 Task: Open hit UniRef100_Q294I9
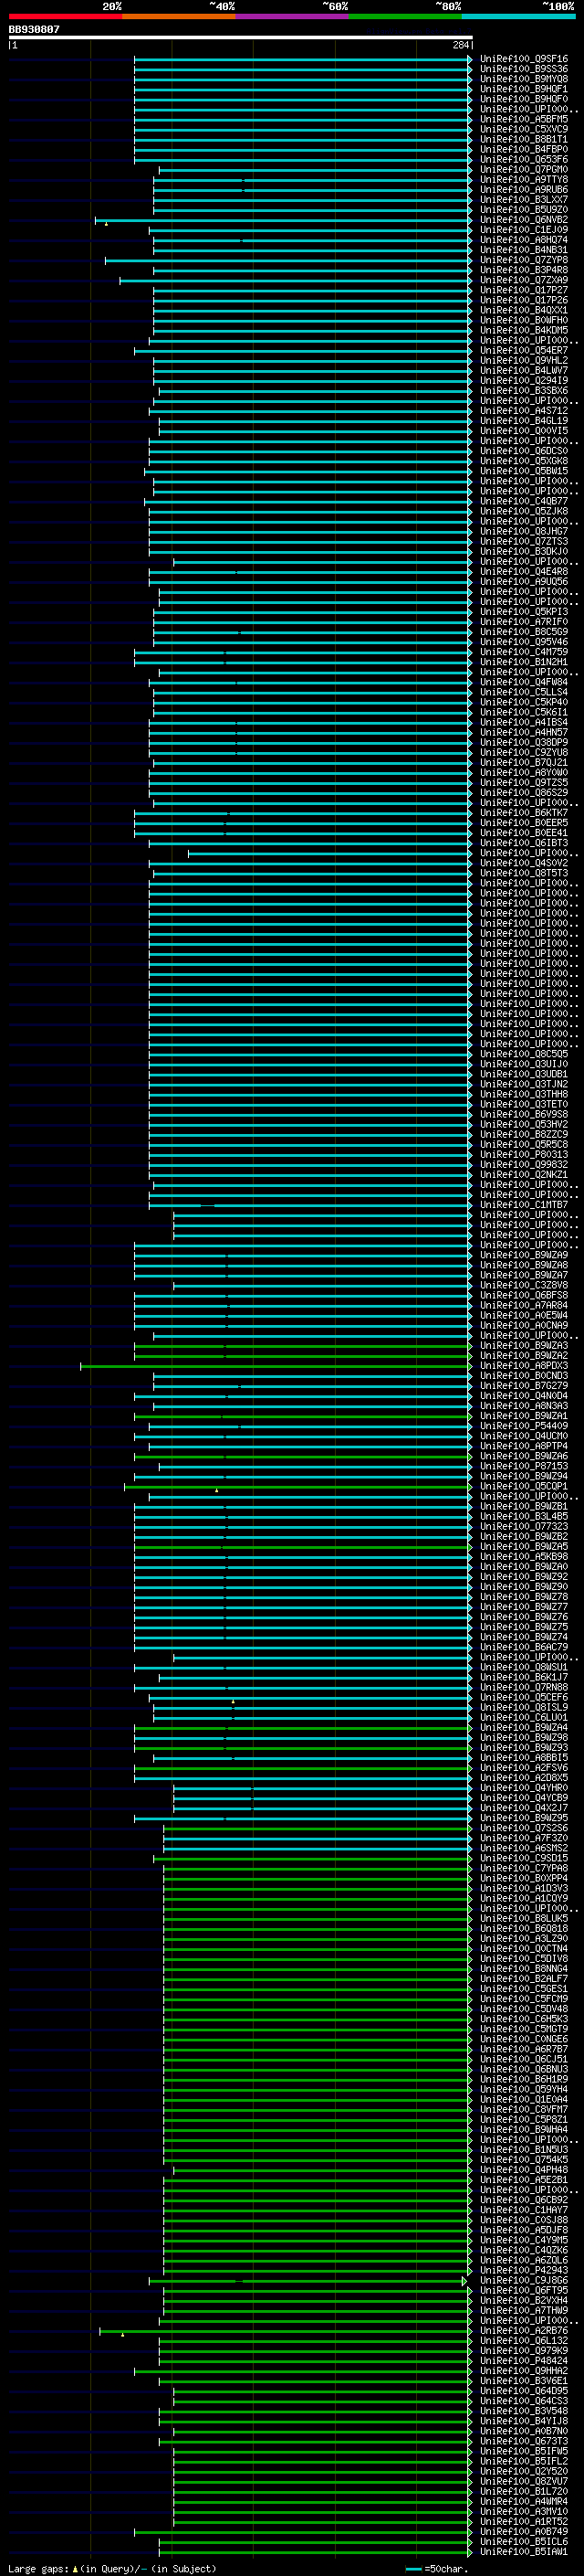pos(524,381)
